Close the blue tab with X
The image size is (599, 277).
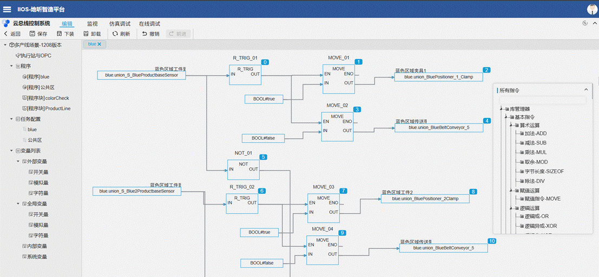point(99,44)
